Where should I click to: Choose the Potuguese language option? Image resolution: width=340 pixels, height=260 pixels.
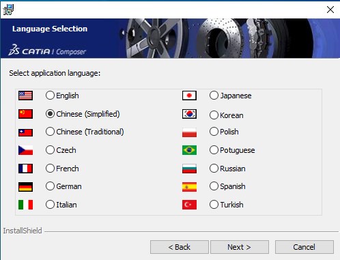coord(214,150)
